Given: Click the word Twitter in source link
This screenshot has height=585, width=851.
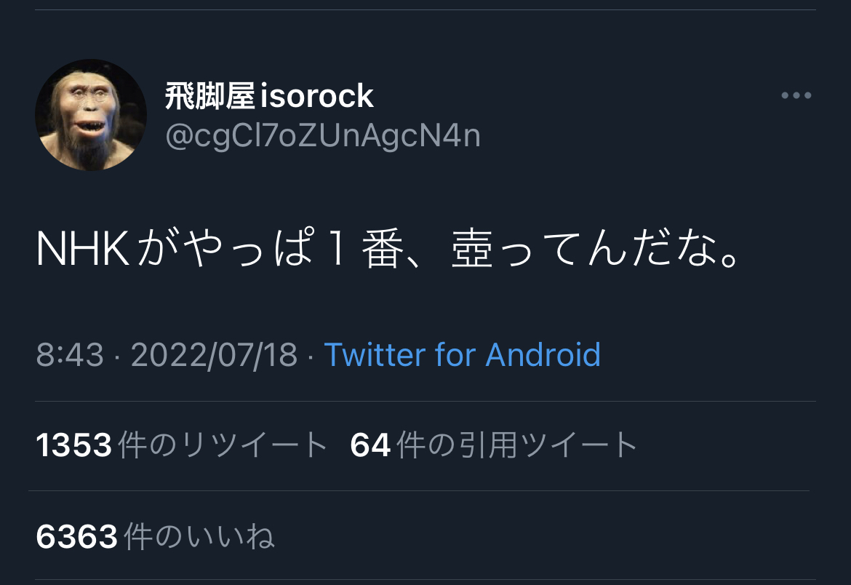Looking at the screenshot, I should click(375, 354).
